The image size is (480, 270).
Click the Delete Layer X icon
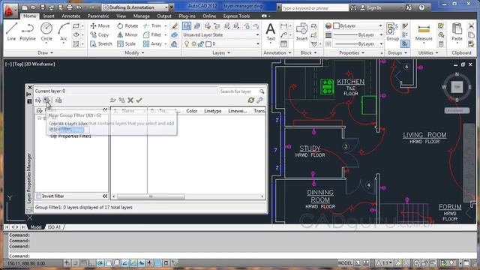click(130, 100)
